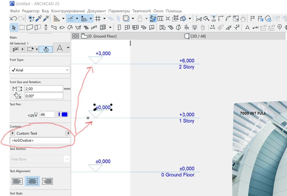Select the Wall tool
Image resolution: width=287 pixels, height=196 pixels.
pyautogui.click(x=30, y=28)
